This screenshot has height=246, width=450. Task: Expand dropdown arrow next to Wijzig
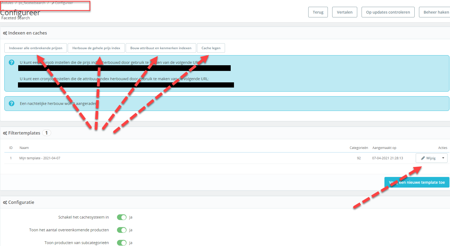[x=443, y=158]
